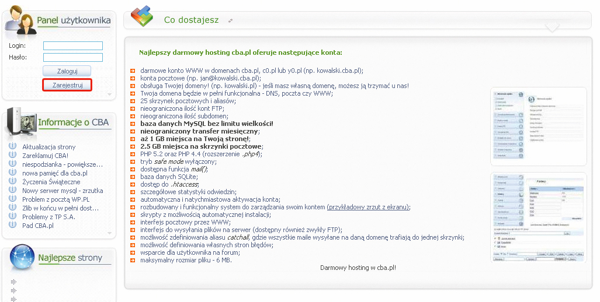Collapse the Co dostajesz header chevron
This screenshot has width=600, height=302.
tap(552, 27)
